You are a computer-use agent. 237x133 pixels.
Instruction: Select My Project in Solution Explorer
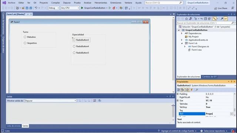[x=193, y=37]
